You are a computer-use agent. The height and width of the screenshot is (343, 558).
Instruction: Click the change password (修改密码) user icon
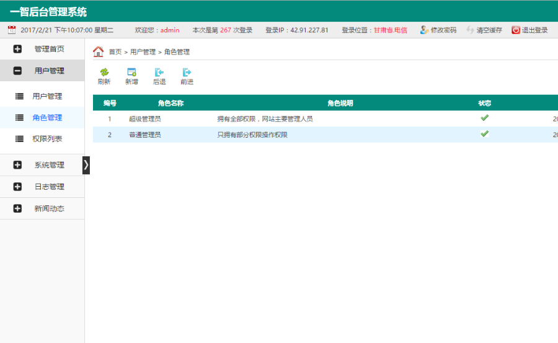[x=424, y=30]
